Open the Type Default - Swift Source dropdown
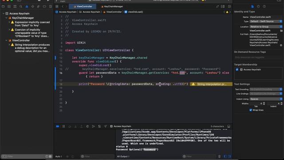 coord(266,21)
